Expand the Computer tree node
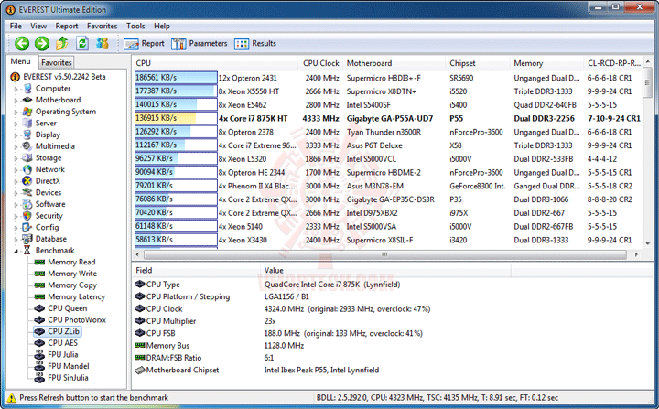The width and height of the screenshot is (659, 409). 16,89
